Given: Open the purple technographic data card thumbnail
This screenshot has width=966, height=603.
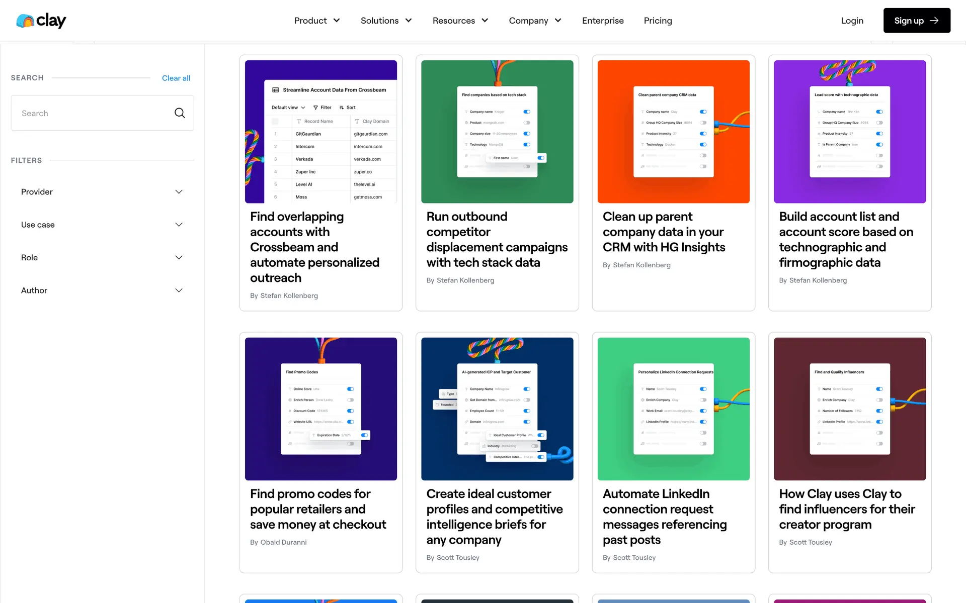Looking at the screenshot, I should tap(849, 132).
